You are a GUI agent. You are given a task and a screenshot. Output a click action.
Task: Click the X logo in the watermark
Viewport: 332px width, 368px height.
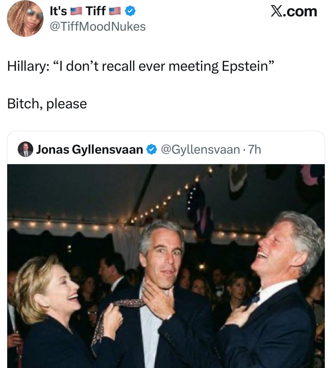click(278, 11)
